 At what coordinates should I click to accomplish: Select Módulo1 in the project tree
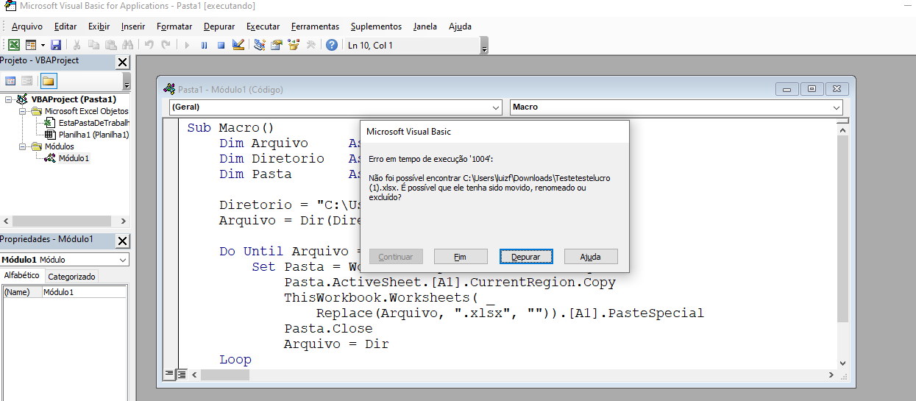(x=74, y=158)
